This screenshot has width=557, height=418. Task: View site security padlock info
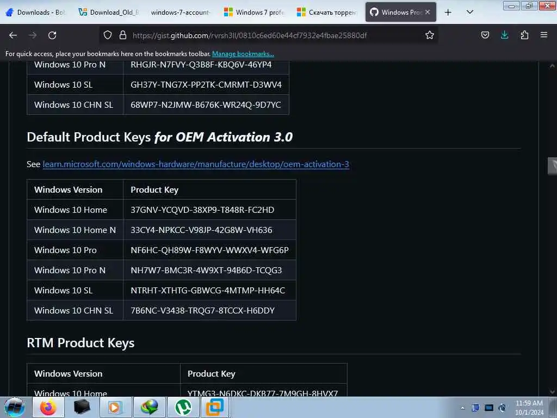tap(123, 35)
